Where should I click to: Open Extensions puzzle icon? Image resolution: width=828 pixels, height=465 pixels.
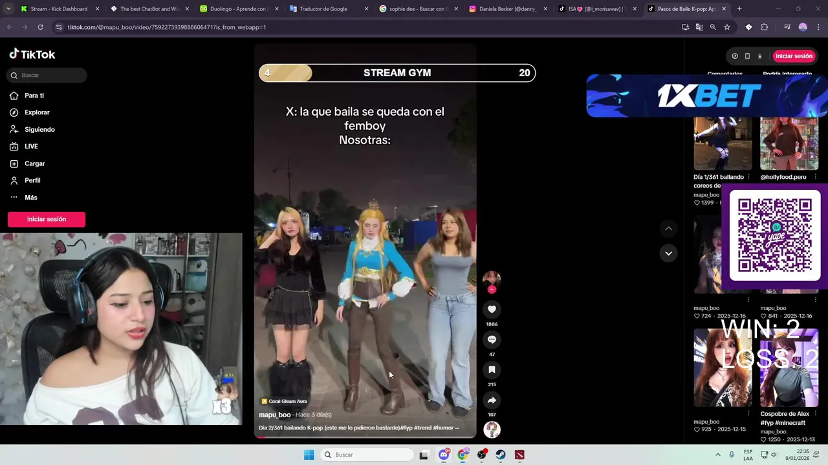765,27
